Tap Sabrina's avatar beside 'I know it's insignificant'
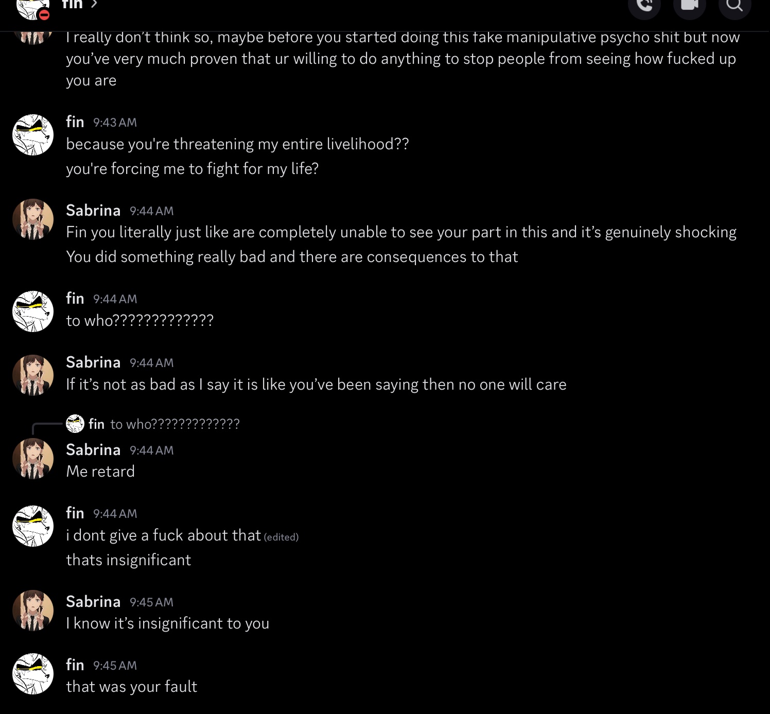 (x=33, y=611)
